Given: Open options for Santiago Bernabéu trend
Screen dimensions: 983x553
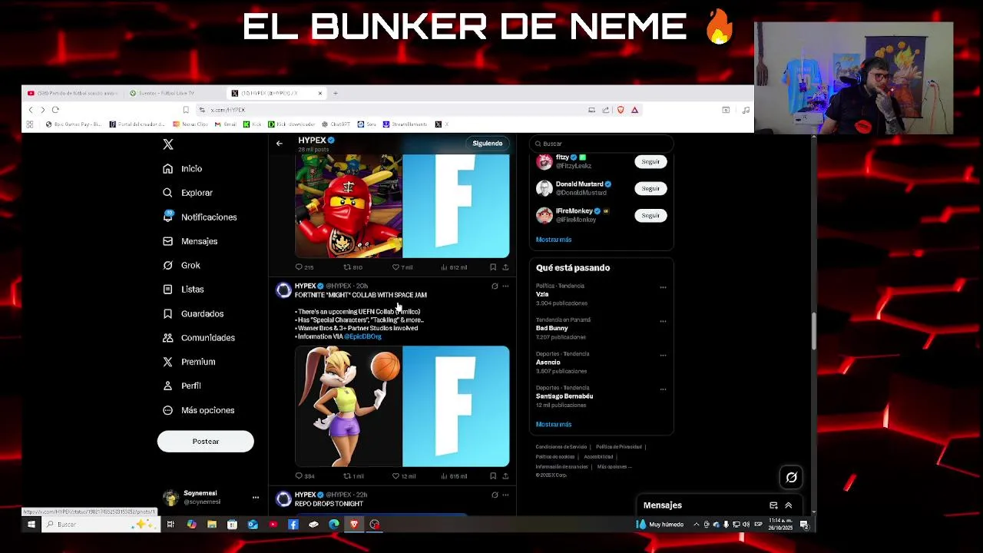Looking at the screenshot, I should 663,389.
